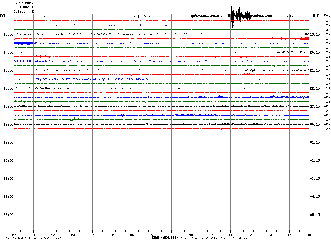Click the DC offset value -223

tap(327, 21)
